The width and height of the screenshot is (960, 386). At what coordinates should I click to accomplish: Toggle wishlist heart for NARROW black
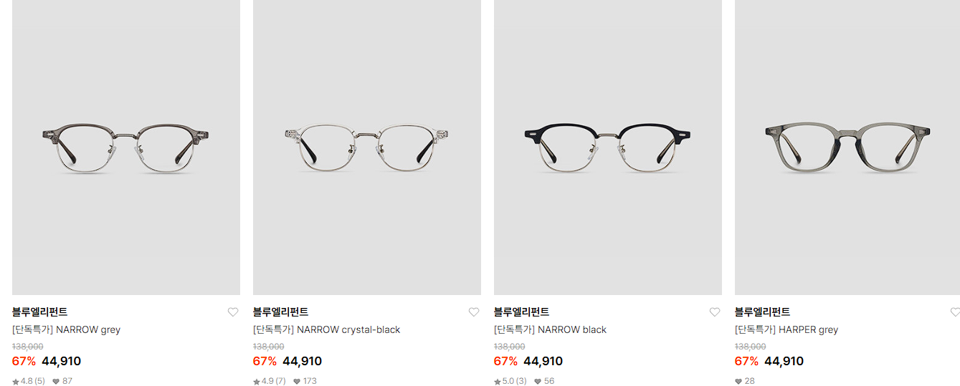pyautogui.click(x=715, y=312)
